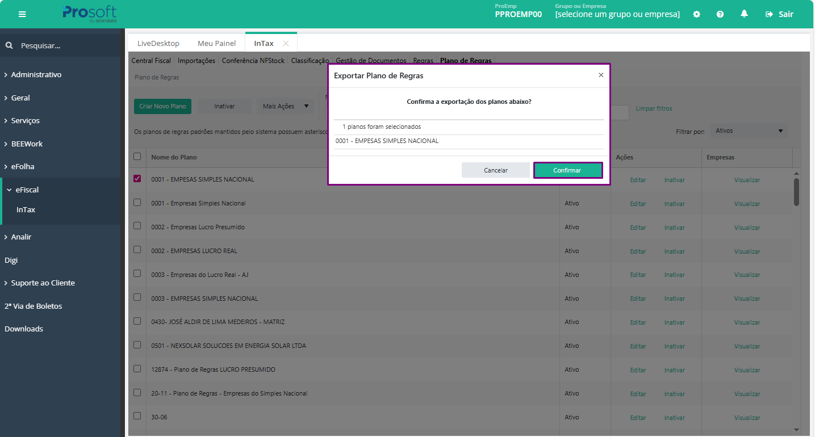Click Visualizar for 0002 - EMPRESAS LUCRO REAL
The width and height of the screenshot is (815, 437).
tap(747, 251)
